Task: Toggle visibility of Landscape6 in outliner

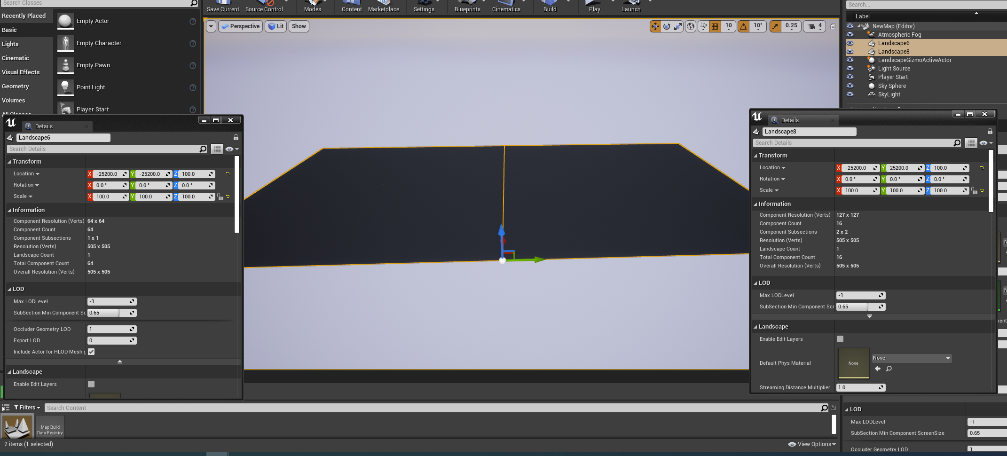Action: pos(850,43)
